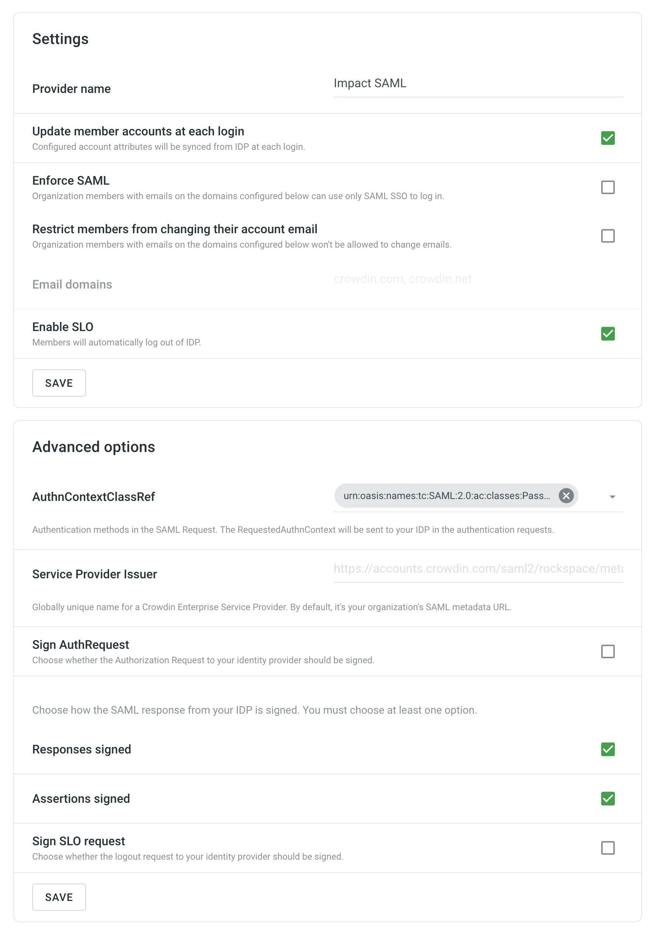Screen dimensions: 658x937
Task: Edit the Provider name field
Action: tap(477, 83)
